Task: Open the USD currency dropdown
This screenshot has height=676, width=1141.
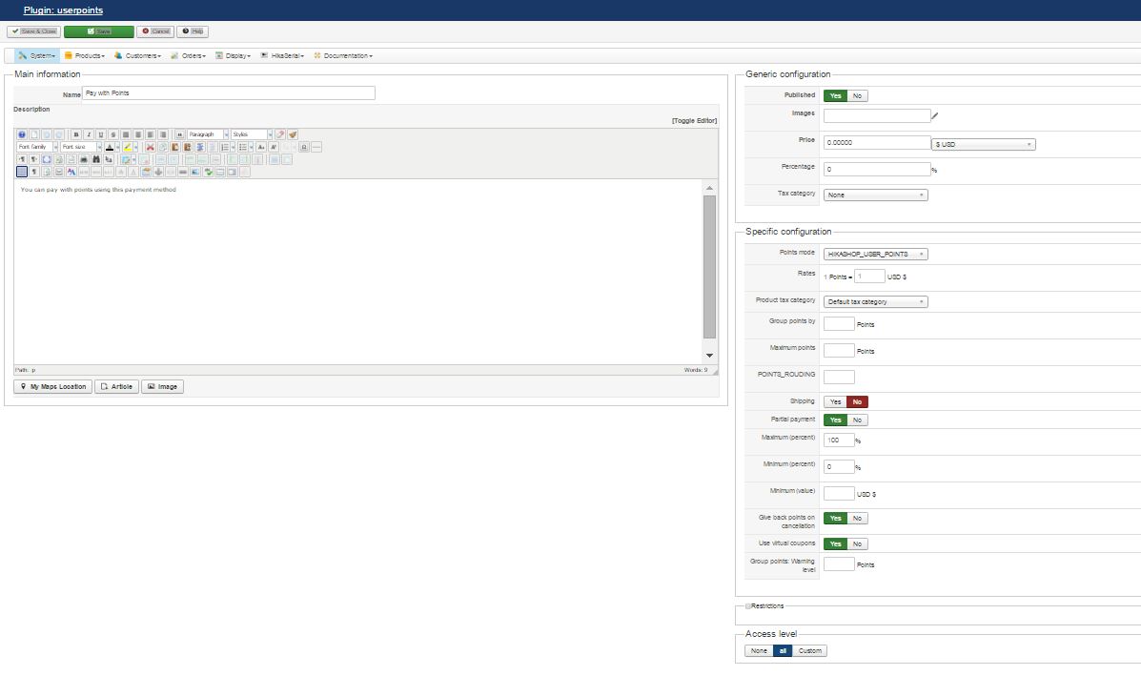Action: pos(984,144)
